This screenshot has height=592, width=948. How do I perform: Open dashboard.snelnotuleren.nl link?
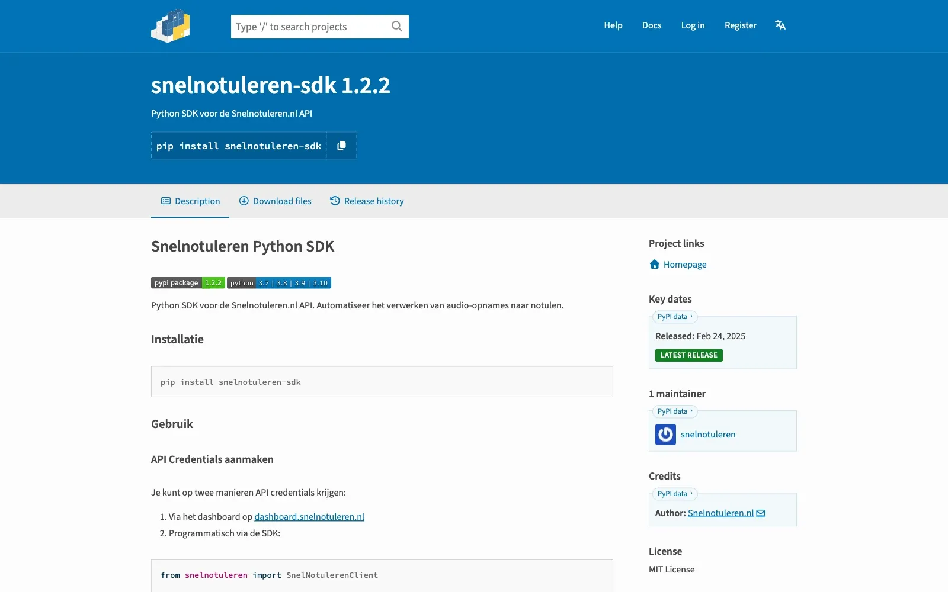pos(309,517)
